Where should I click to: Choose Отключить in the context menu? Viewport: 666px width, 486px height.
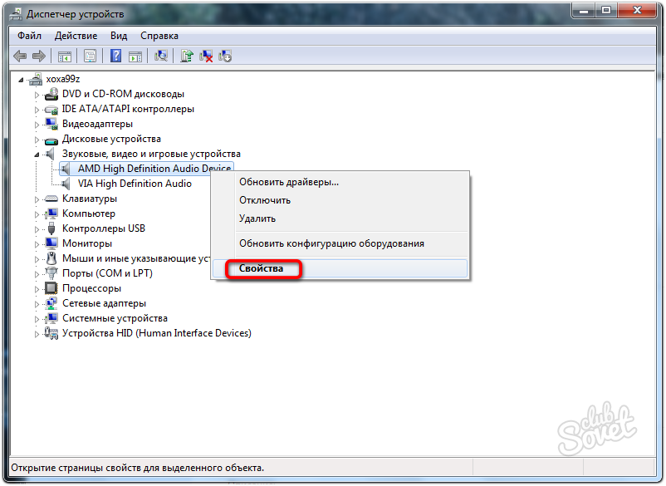(x=264, y=200)
